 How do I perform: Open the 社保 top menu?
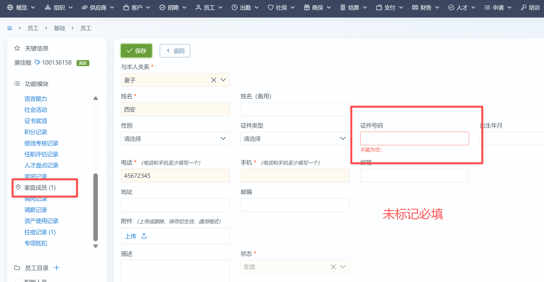click(281, 8)
